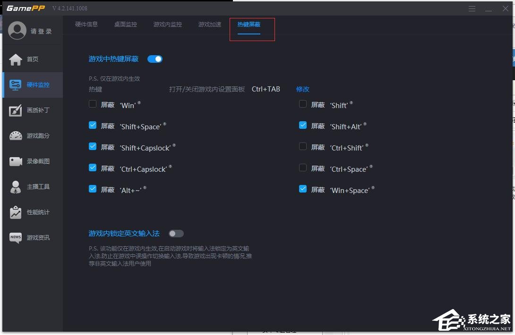This screenshot has width=515, height=335.
Task: Open the hamburger menu at top right
Action: tap(472, 8)
